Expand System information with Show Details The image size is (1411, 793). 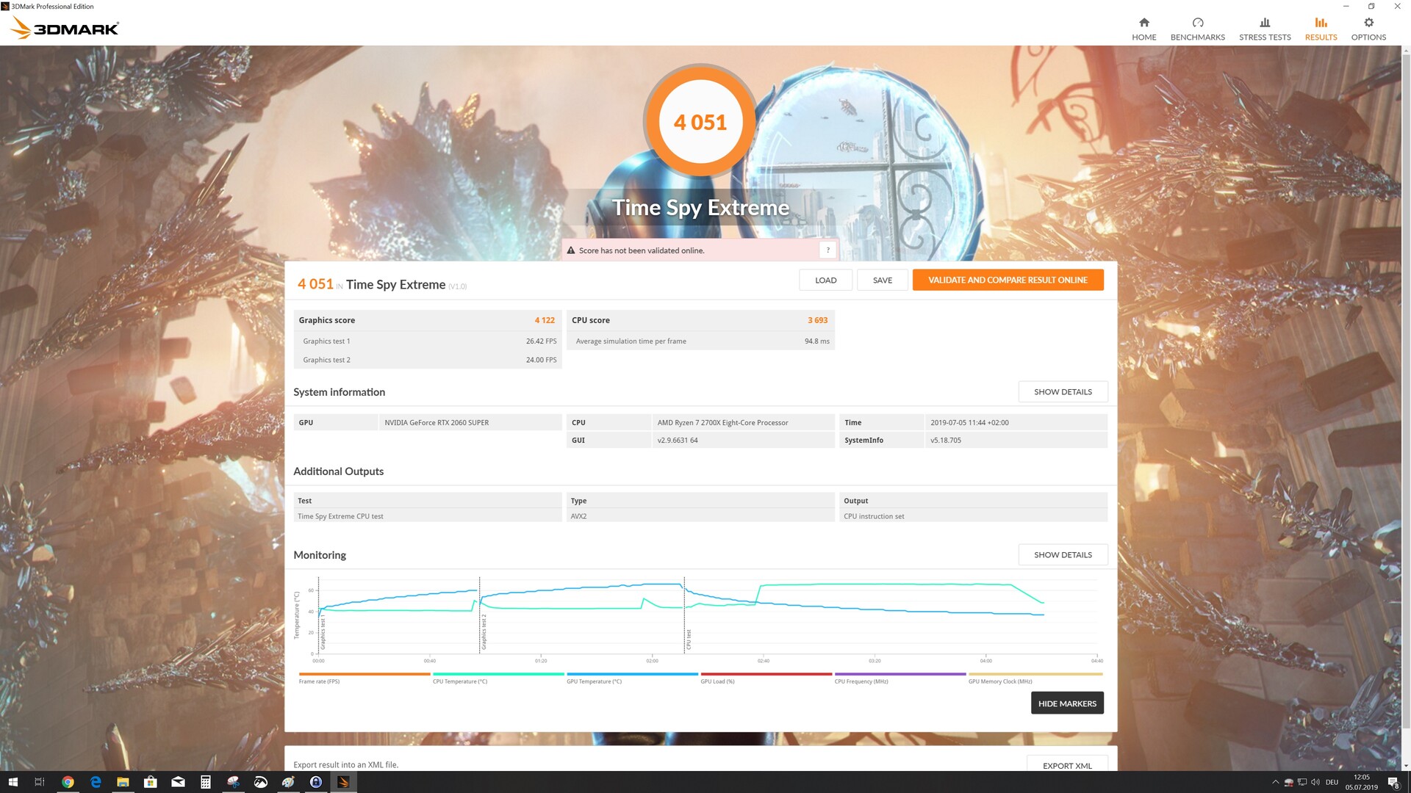(x=1062, y=392)
